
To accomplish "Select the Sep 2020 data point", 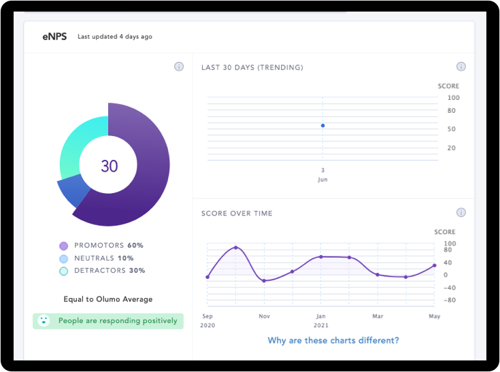I will click(x=207, y=277).
